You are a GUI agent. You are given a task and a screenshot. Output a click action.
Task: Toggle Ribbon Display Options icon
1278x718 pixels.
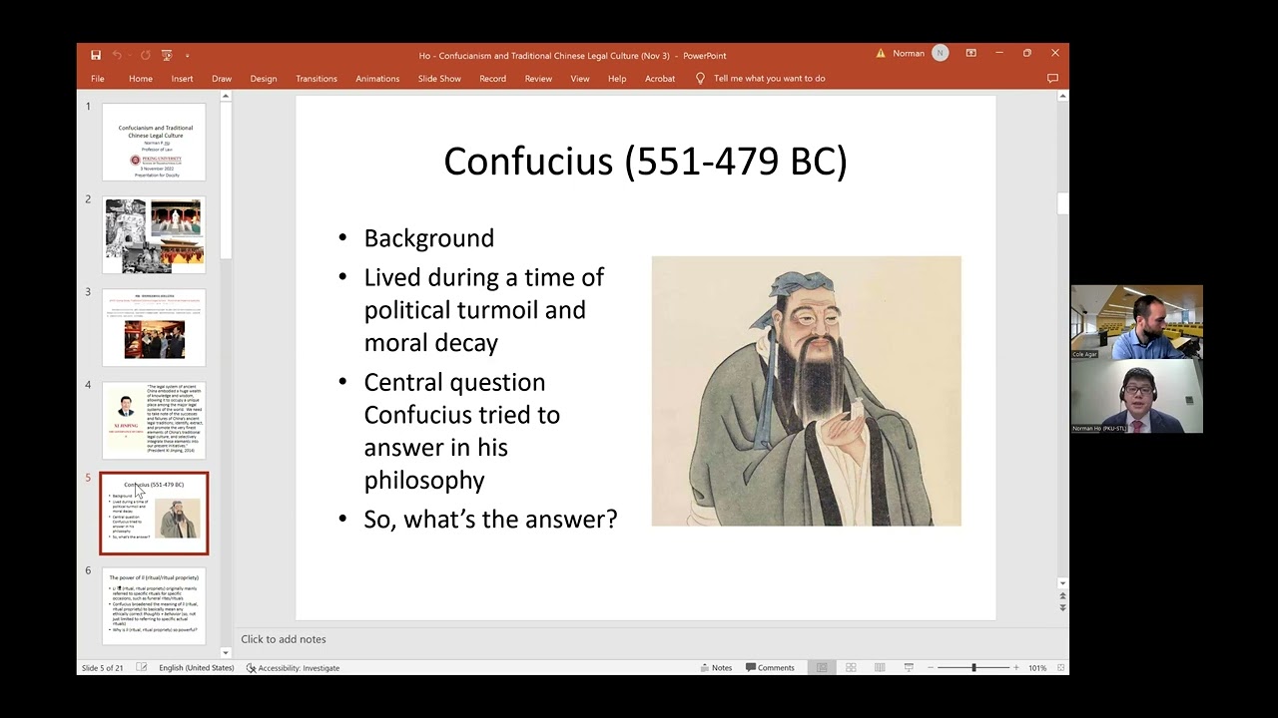click(x=970, y=54)
